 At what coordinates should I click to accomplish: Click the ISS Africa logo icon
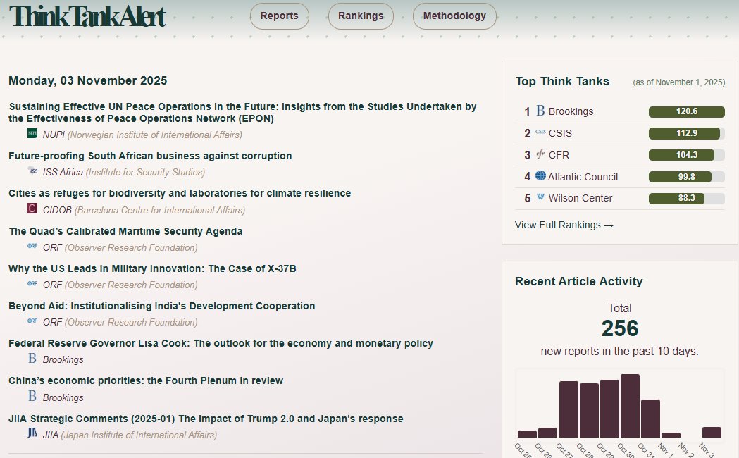[x=32, y=171]
